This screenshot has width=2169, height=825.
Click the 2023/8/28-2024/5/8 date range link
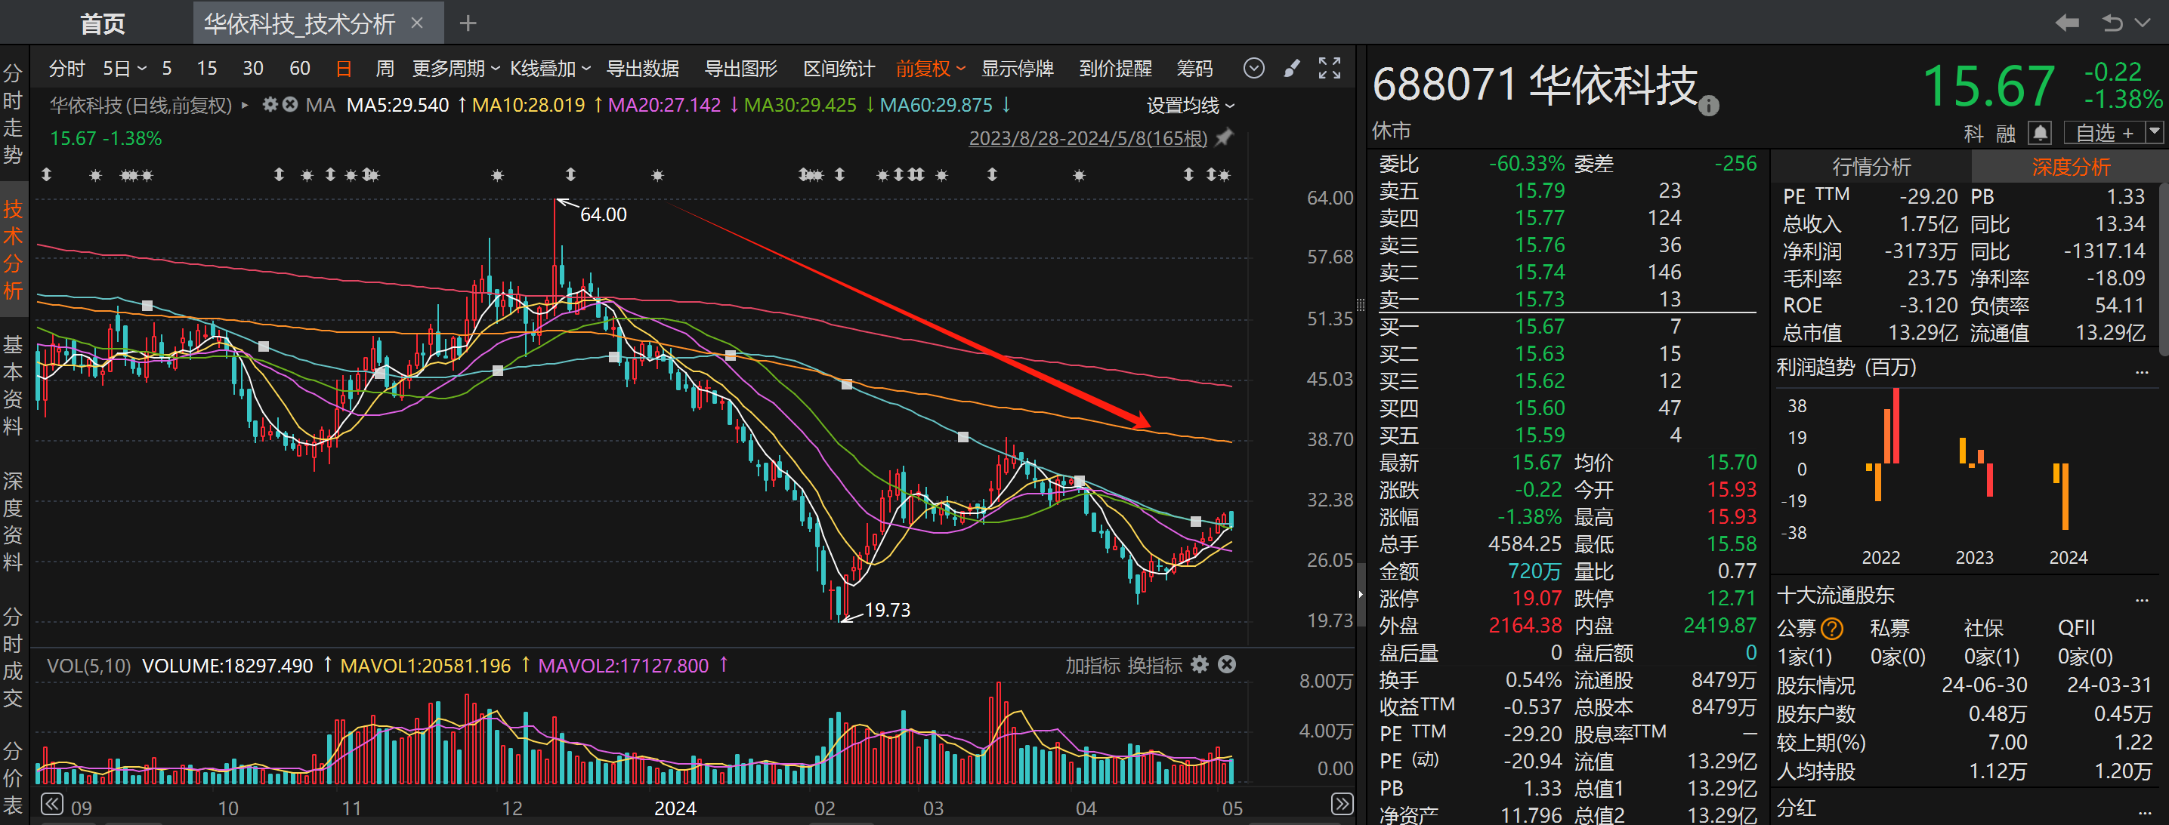(x=1087, y=138)
